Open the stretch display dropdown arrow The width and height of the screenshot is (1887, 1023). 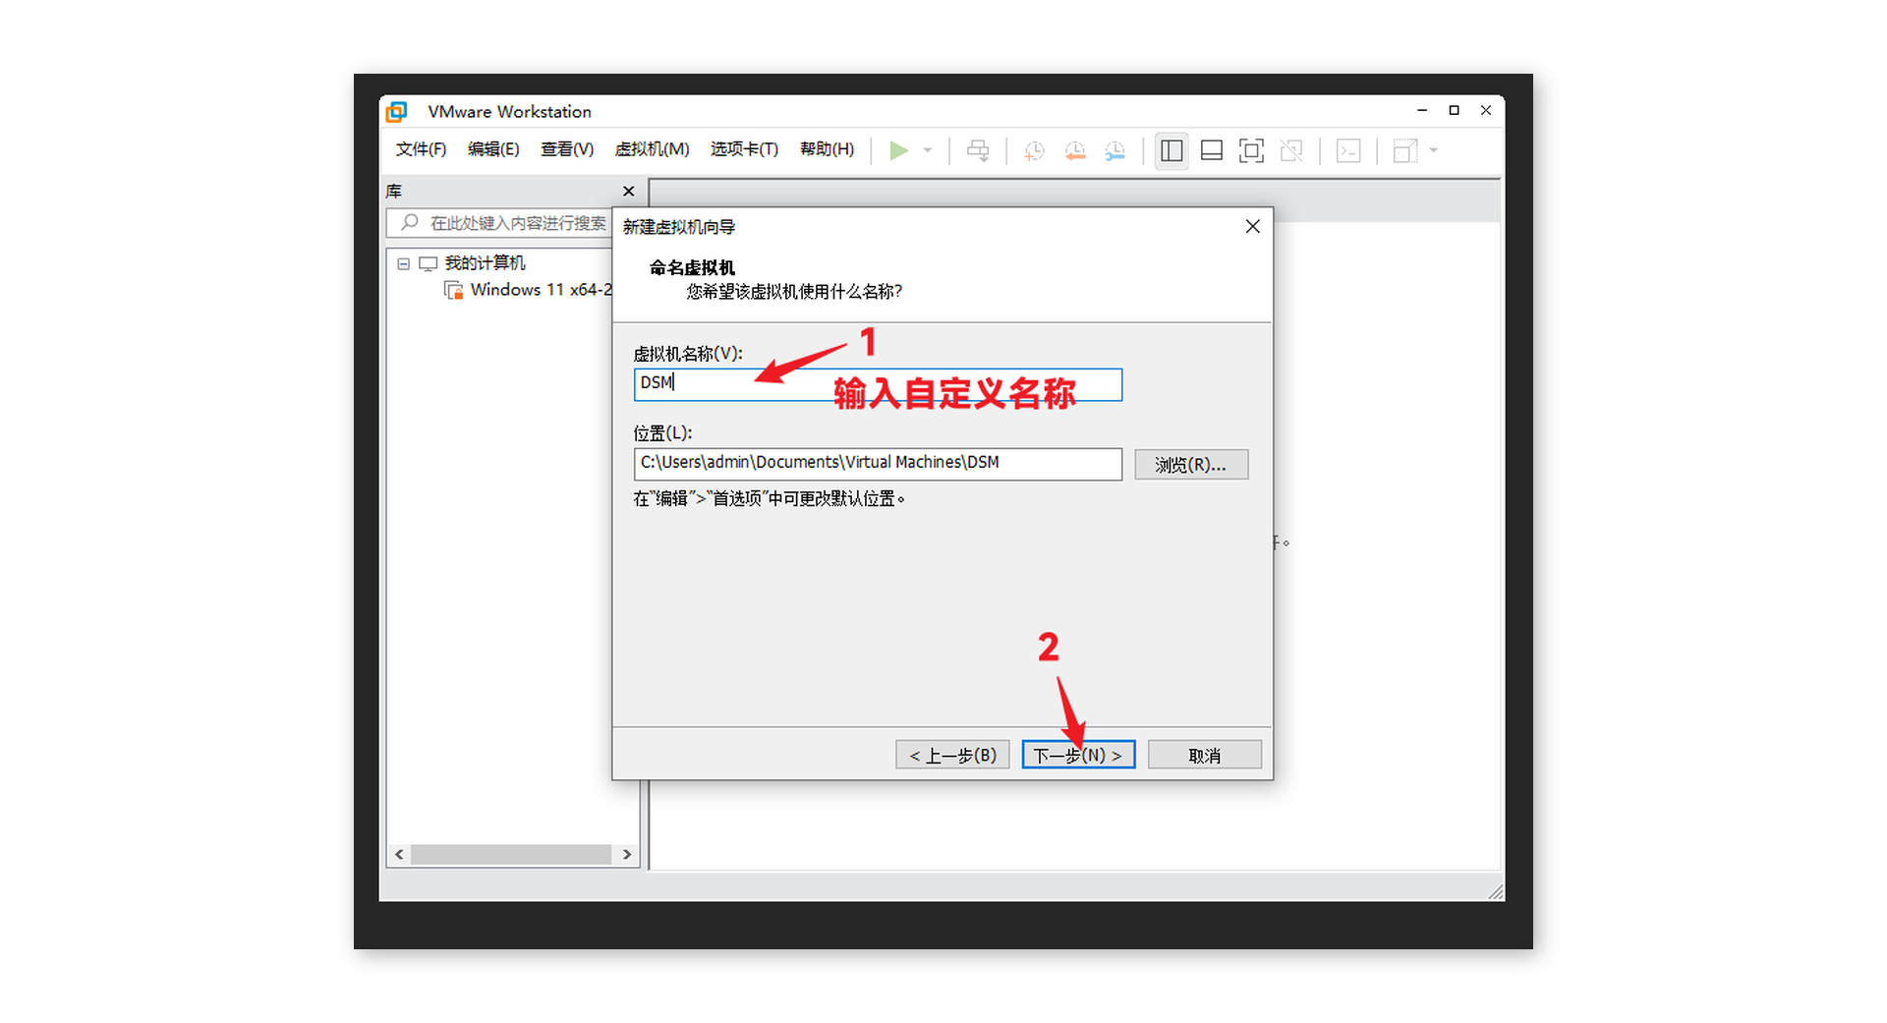(x=1434, y=150)
